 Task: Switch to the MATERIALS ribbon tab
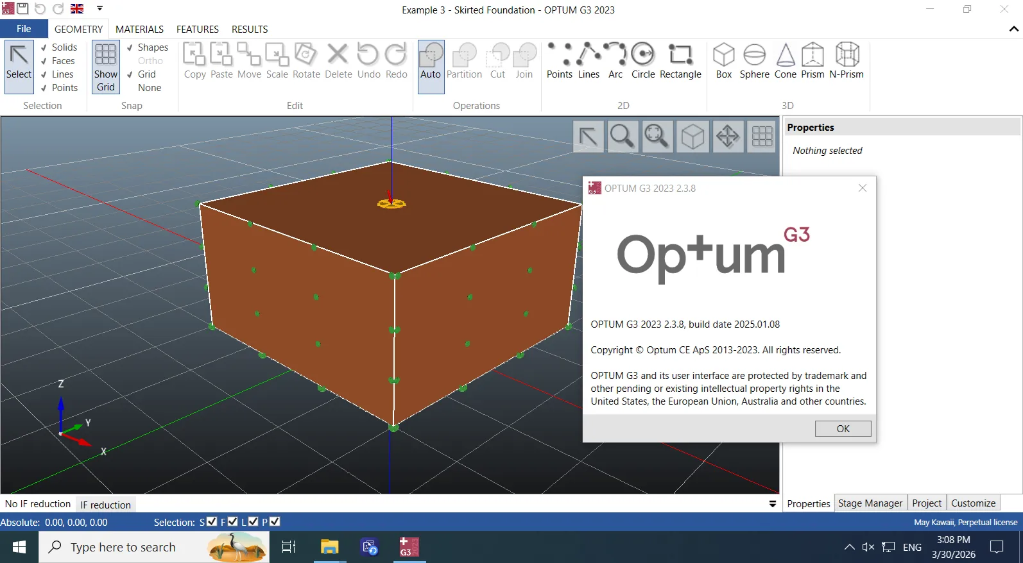(139, 29)
